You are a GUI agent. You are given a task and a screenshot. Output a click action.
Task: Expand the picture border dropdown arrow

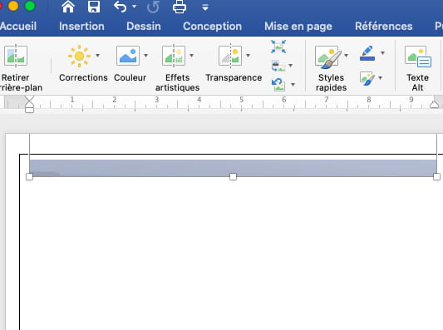(382, 53)
